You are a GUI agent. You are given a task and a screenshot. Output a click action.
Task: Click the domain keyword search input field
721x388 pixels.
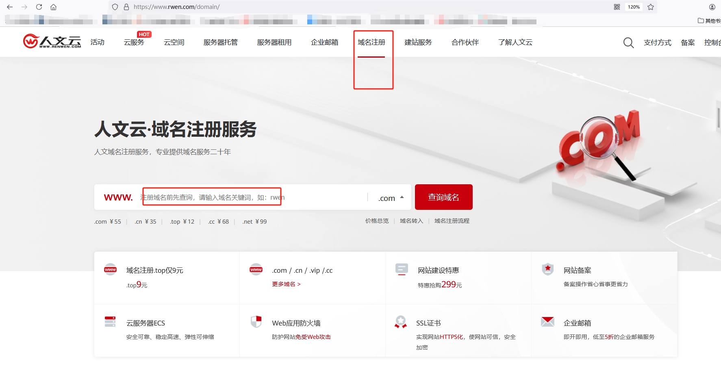252,197
